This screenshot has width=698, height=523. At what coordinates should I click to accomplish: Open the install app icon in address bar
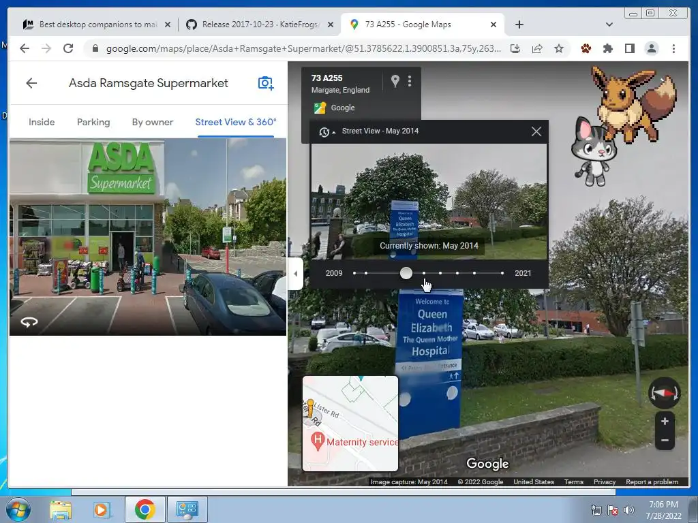click(x=515, y=48)
